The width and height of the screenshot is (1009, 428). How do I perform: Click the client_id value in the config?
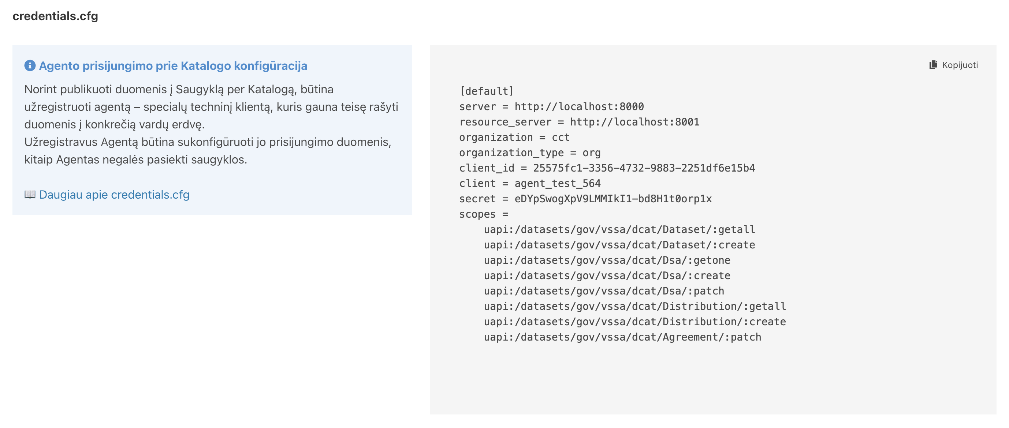click(644, 168)
